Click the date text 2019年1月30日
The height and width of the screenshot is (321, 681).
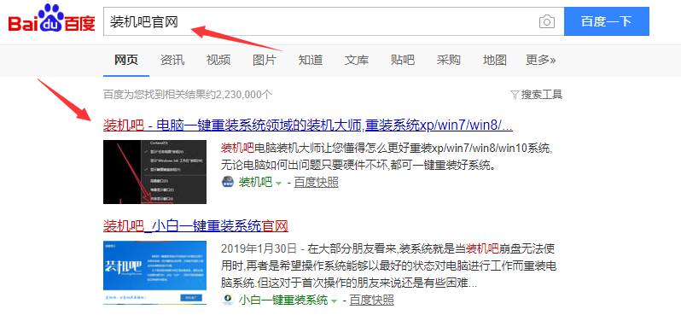pos(259,249)
